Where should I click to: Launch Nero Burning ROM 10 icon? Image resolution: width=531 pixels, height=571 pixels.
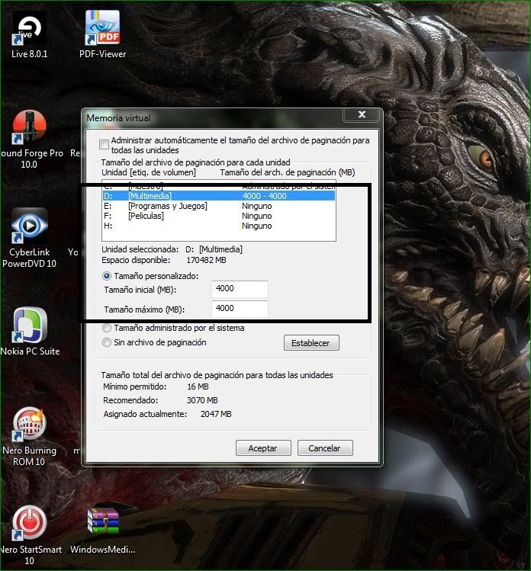click(x=29, y=436)
